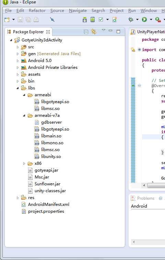This screenshot has width=165, height=260.
Task: Click the Android Lint check icon
Action: tap(101, 20)
